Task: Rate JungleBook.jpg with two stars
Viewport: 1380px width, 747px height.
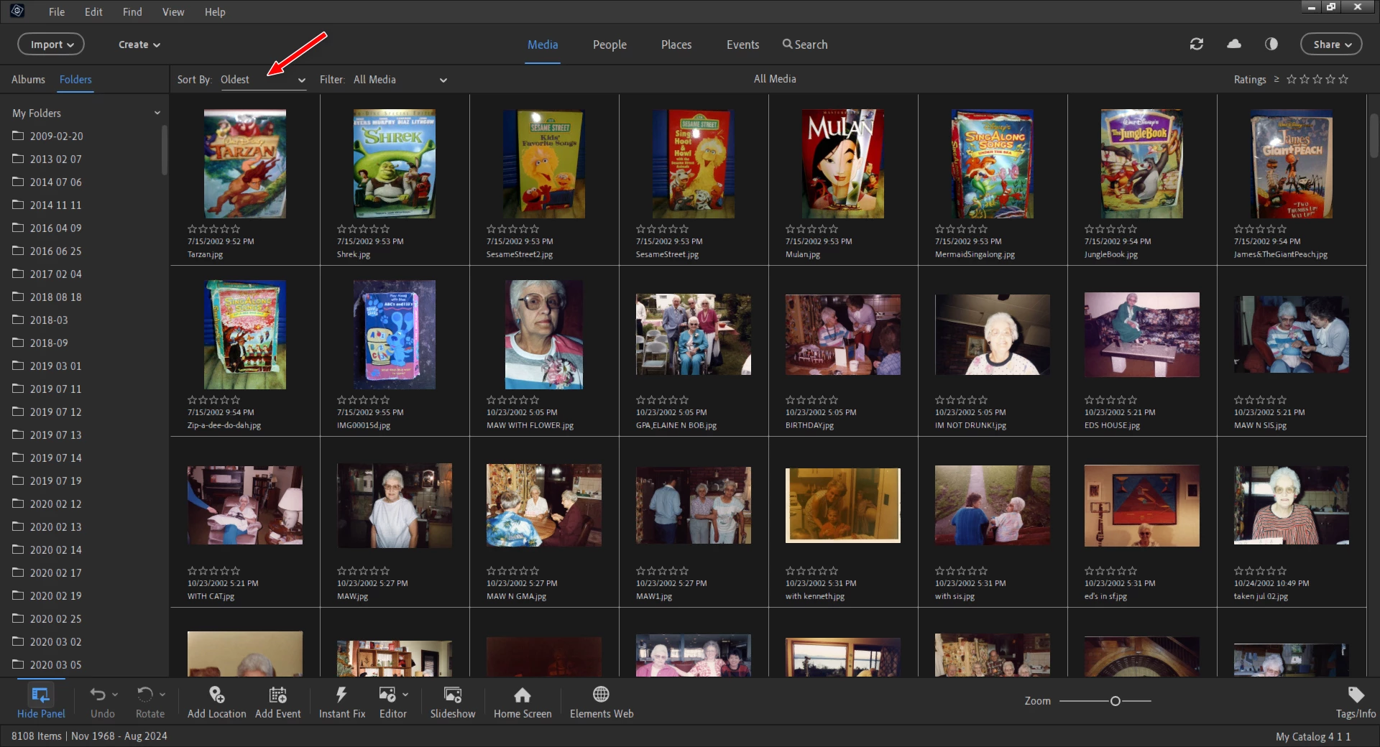Action: [1100, 229]
